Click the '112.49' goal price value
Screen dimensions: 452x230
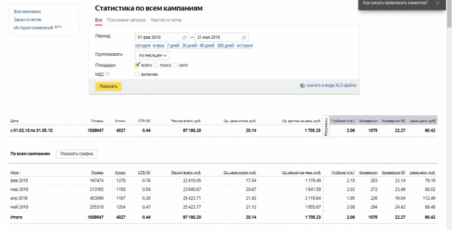pos(429,198)
